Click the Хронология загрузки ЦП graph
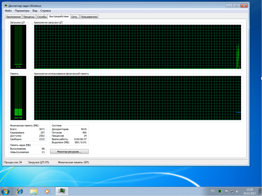 (x=138, y=47)
